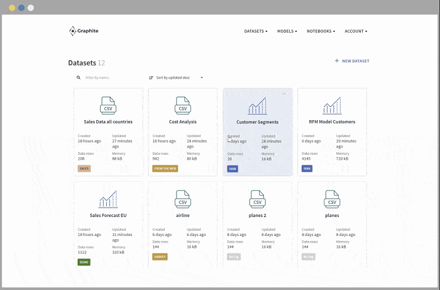Open the MODELS menu
This screenshot has height=290, width=440.
(287, 31)
